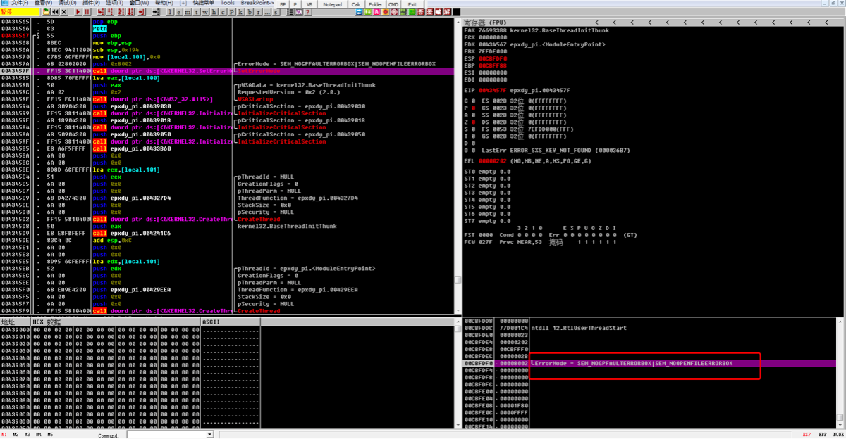Click the Step Over toolbar icon
This screenshot has width=846, height=439.
tap(109, 12)
